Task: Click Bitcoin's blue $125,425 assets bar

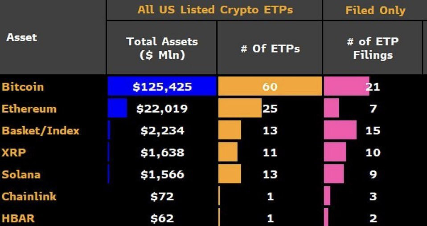Action: (x=162, y=86)
